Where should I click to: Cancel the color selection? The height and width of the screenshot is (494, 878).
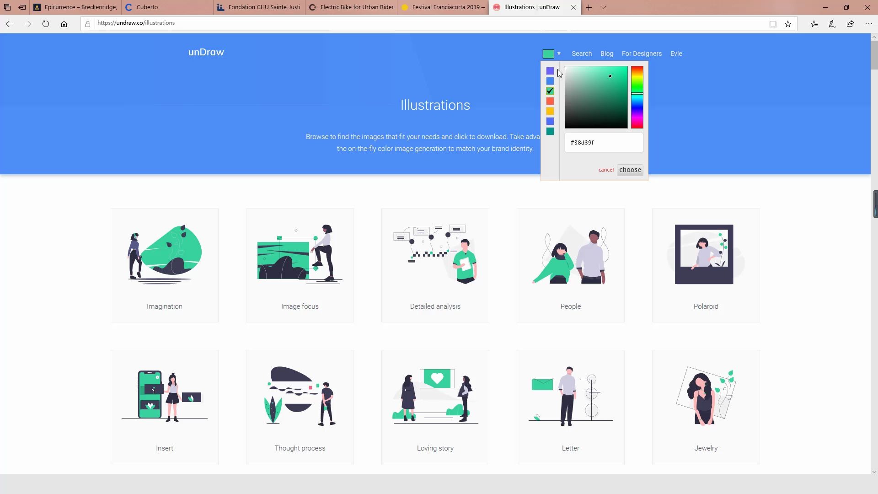pos(606,170)
